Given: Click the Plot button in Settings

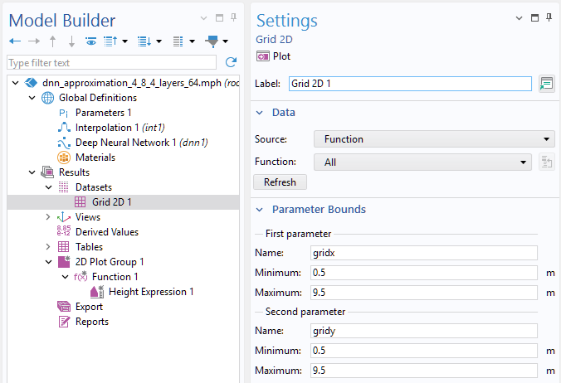Looking at the screenshot, I should click(273, 56).
